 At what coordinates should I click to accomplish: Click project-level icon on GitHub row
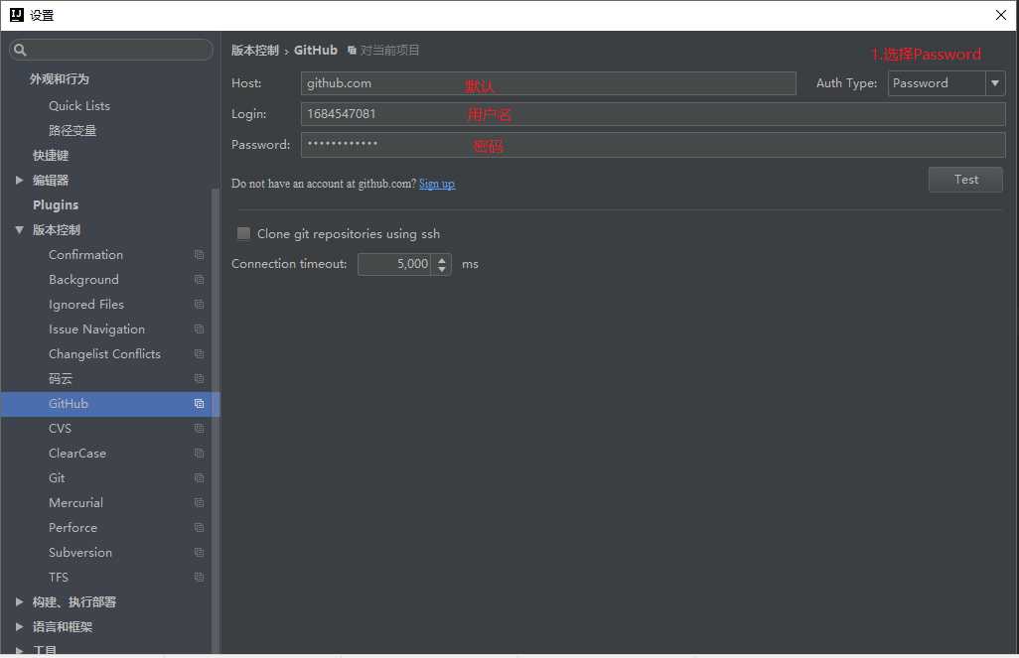point(199,403)
